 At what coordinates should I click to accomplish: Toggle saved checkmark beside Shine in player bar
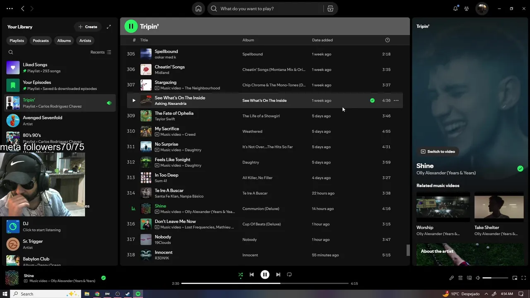pyautogui.click(x=104, y=278)
